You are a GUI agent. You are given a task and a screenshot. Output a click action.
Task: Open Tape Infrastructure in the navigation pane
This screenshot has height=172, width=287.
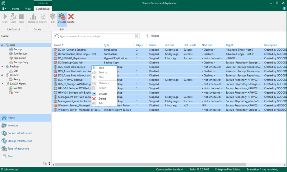[x=18, y=149]
